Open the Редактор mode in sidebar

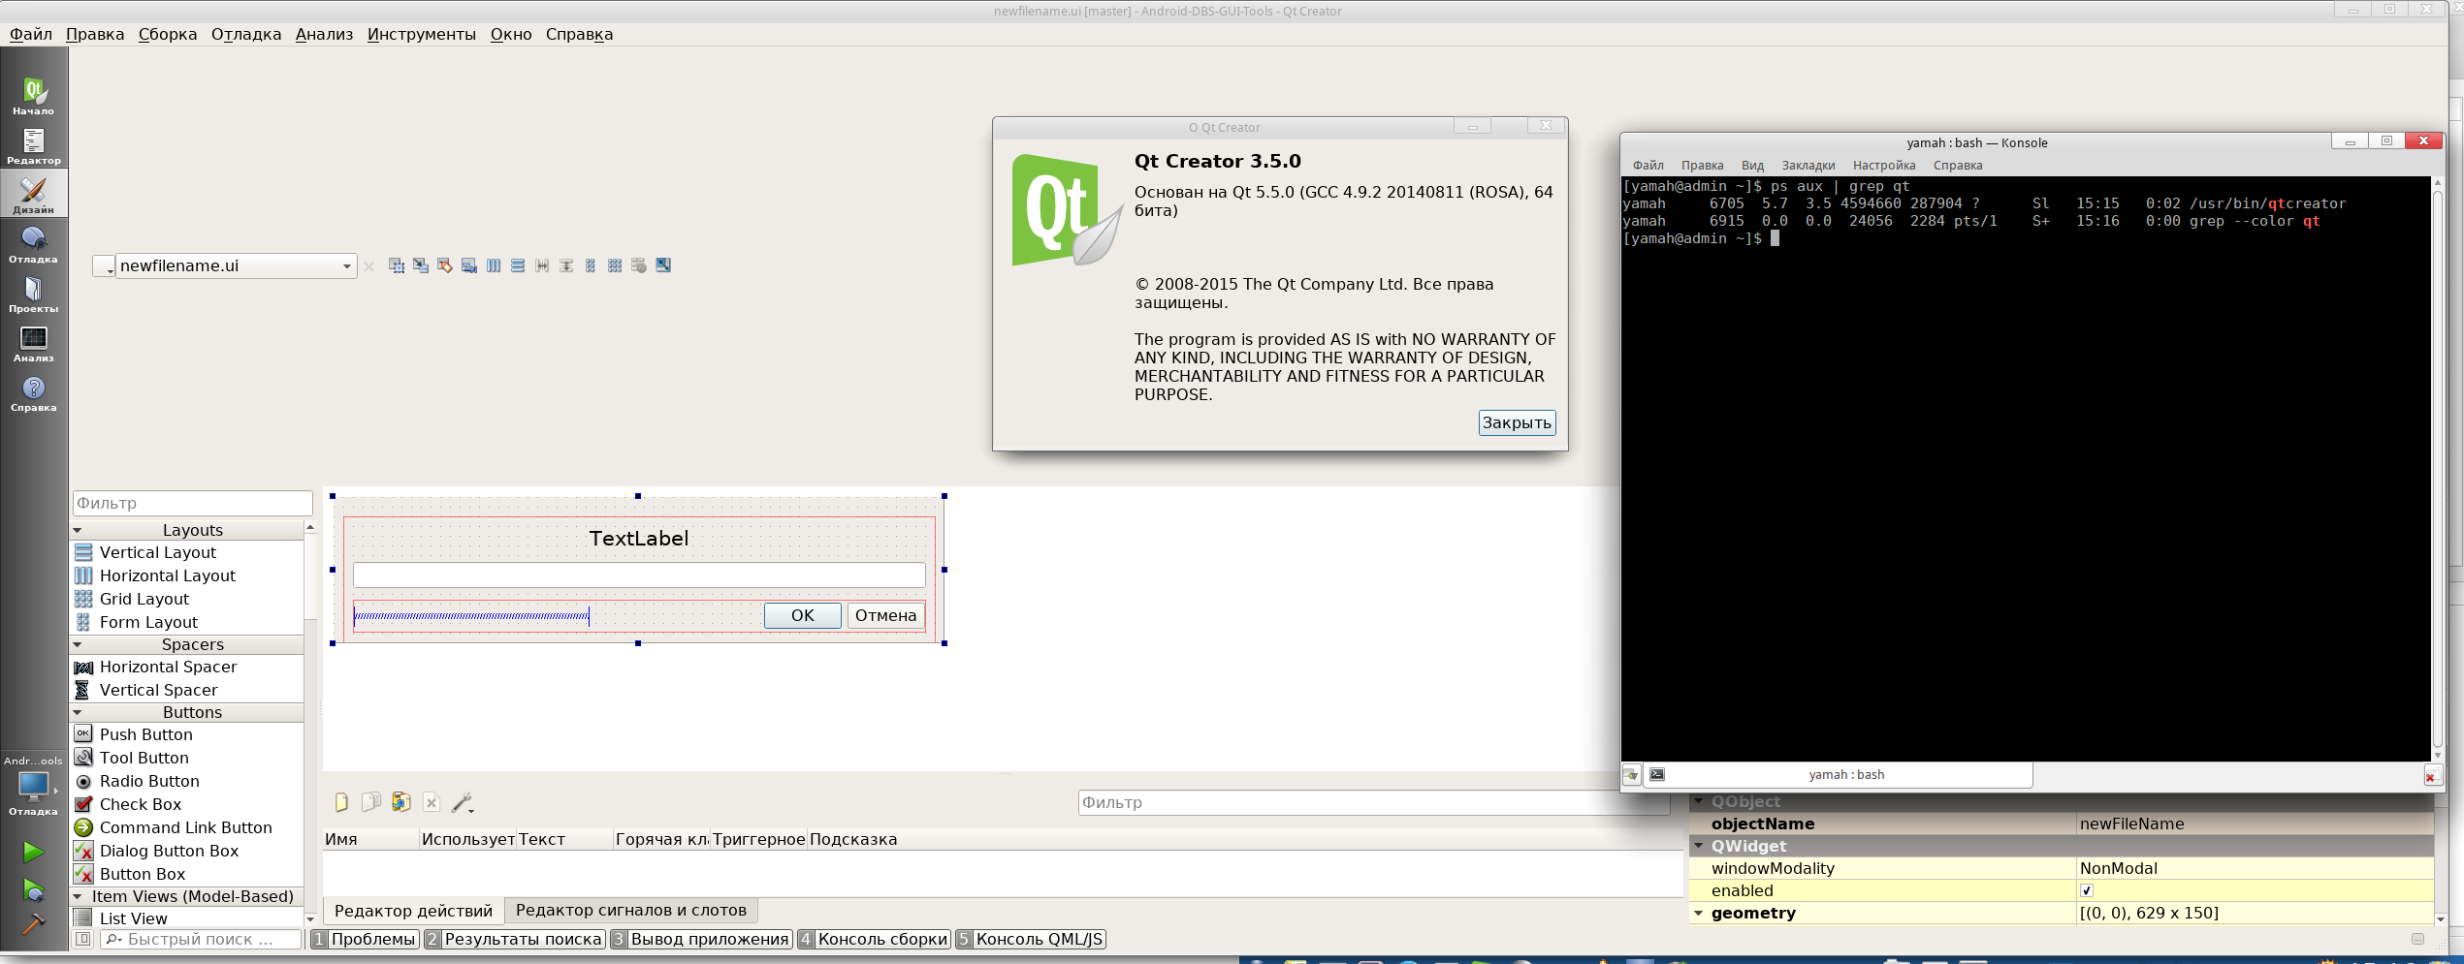(x=34, y=145)
